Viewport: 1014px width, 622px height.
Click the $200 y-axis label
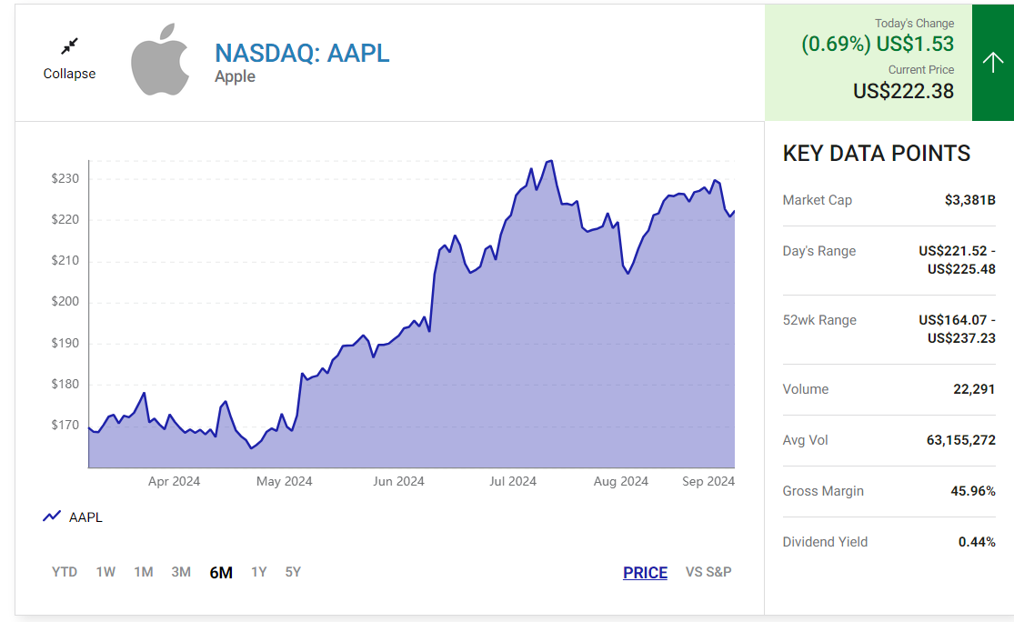(x=65, y=301)
